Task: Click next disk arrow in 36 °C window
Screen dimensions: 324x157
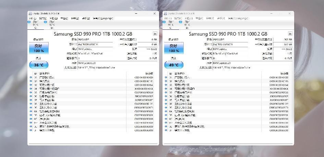Action: 155,34
